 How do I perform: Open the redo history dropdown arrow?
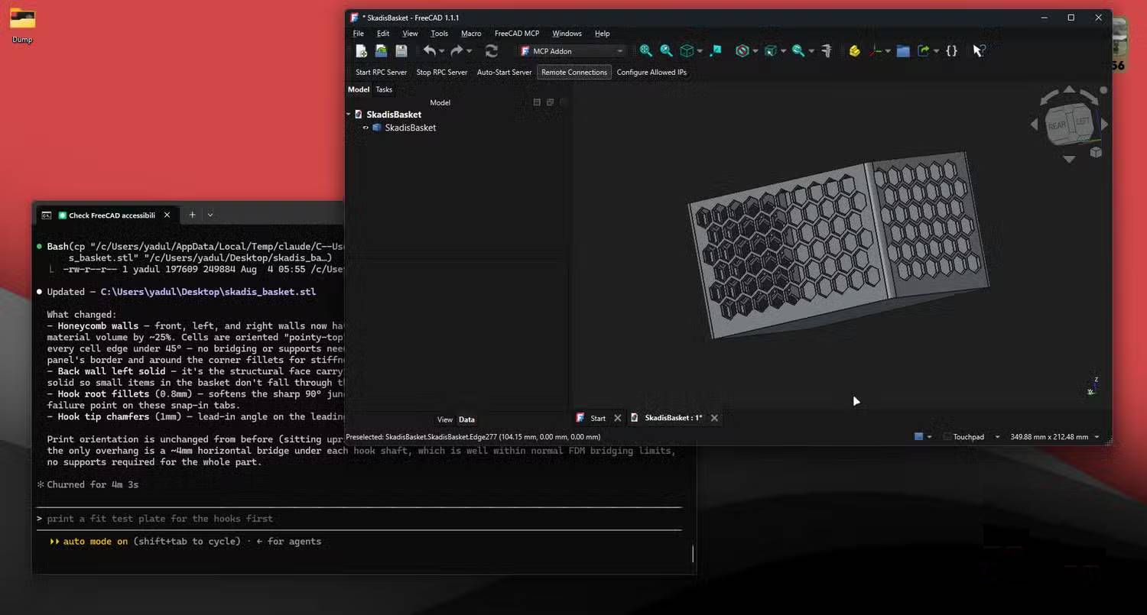[469, 51]
